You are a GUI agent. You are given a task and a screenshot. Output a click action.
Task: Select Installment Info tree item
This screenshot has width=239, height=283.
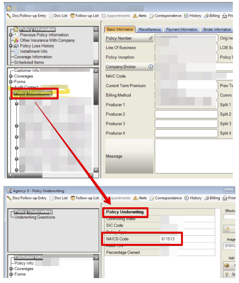[34, 51]
